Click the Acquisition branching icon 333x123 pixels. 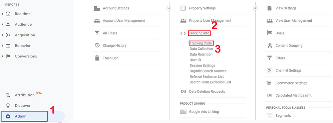click(8, 35)
